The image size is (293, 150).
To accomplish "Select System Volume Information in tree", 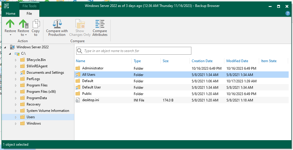I will [x=48, y=111].
